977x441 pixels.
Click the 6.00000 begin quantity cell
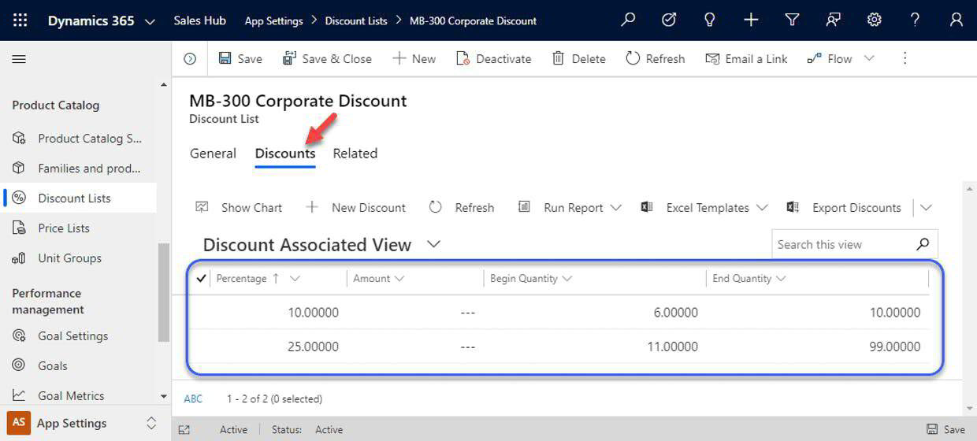(675, 313)
